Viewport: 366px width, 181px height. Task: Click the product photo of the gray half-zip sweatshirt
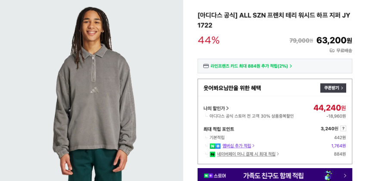tap(91, 90)
